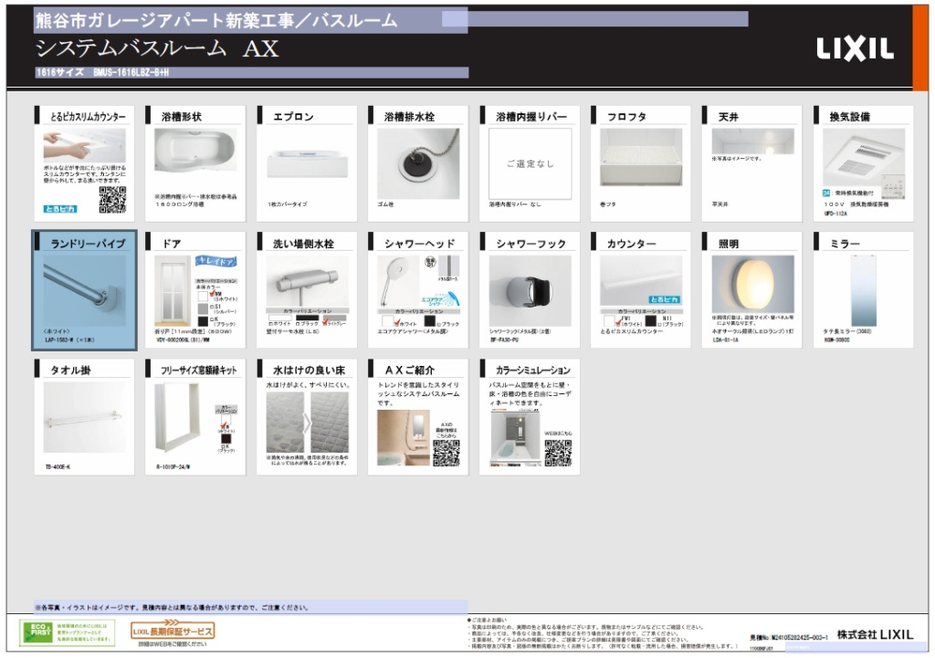The height and width of the screenshot is (658, 935).
Task: Click the 詳細はWEBをご確認ください text in the footer
Action: pyautogui.click(x=173, y=644)
